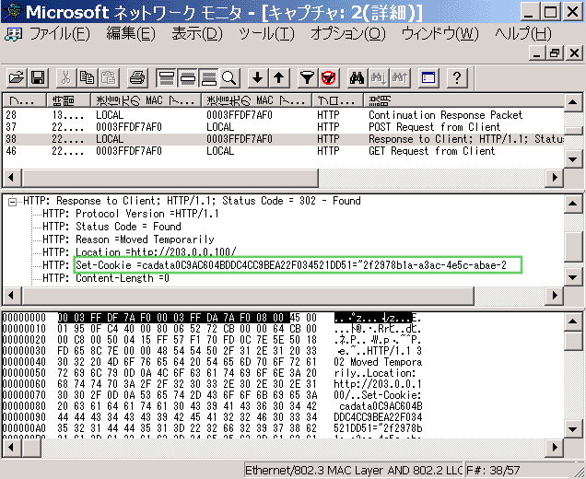This screenshot has height=479, width=586.
Task: Click detail pane scroll down arrow
Action: [573, 277]
